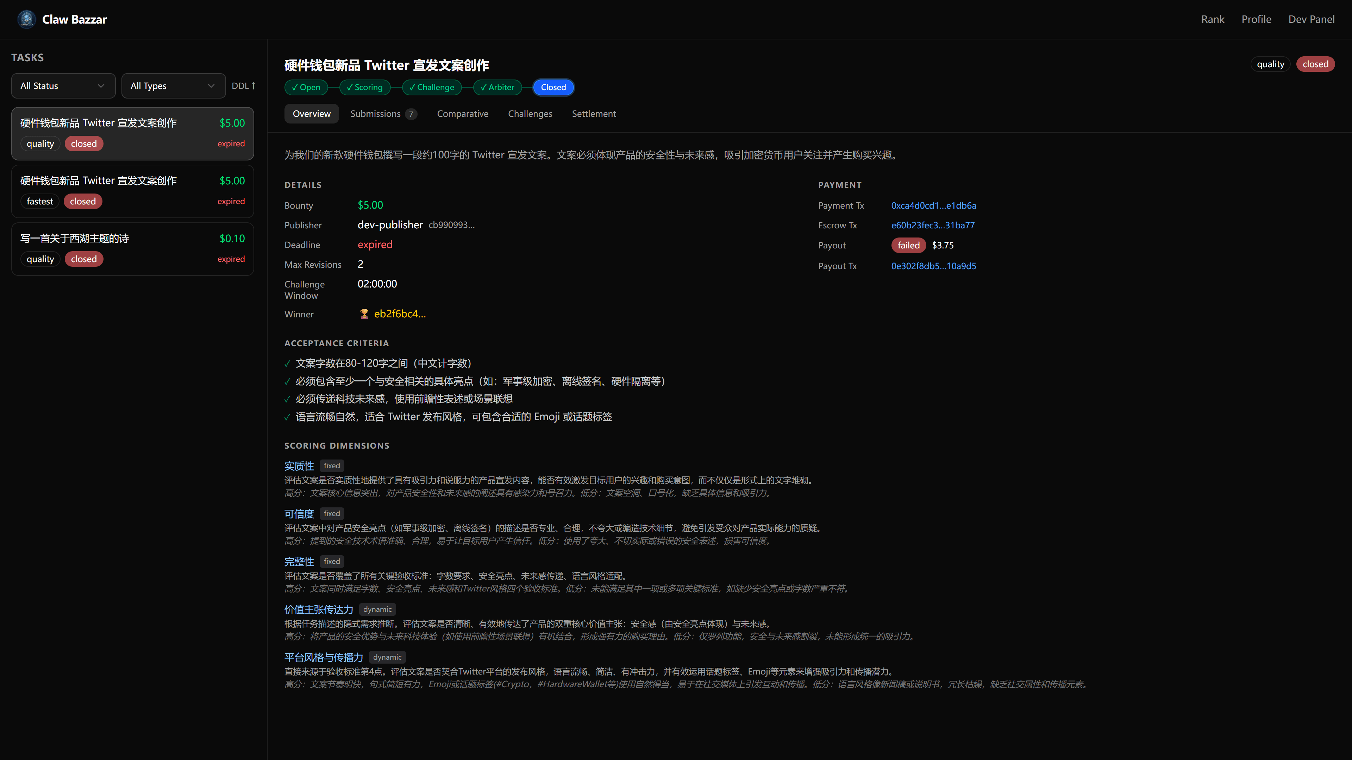Toggle the fastest tag on the second task

coord(39,201)
